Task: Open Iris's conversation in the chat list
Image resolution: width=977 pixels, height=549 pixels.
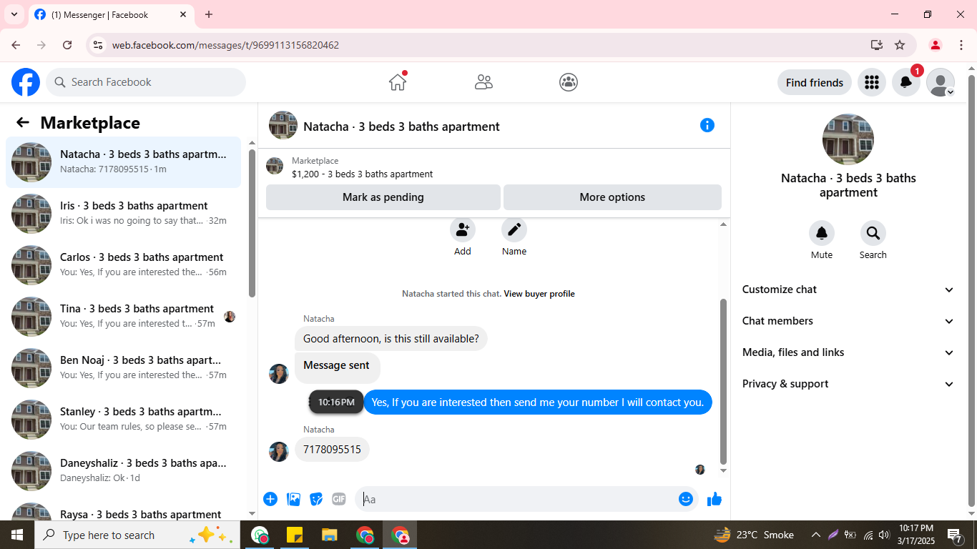Action: (x=124, y=214)
